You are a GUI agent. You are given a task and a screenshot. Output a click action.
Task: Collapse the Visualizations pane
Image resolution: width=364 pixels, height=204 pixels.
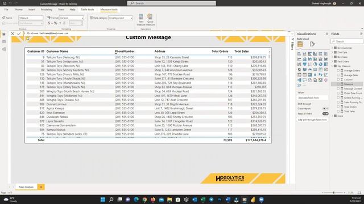click(x=327, y=34)
